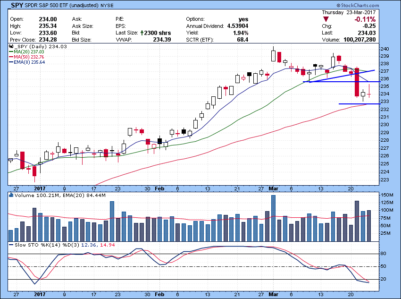Click the horizontal blue support line near 233

click(x=359, y=104)
